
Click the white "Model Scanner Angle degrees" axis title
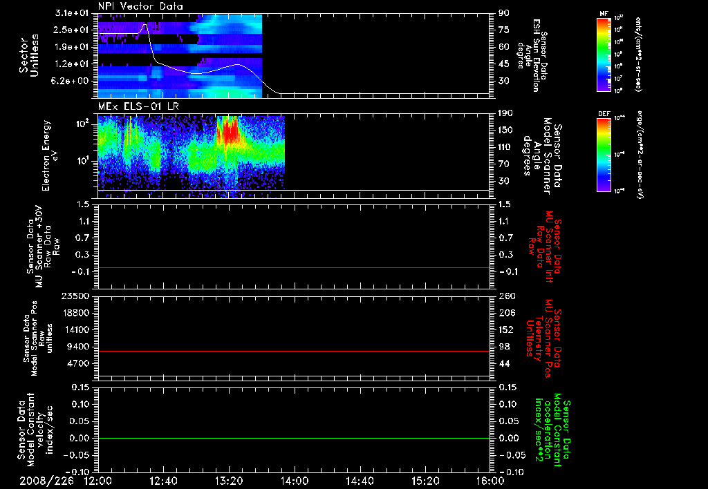pyautogui.click(x=543, y=156)
